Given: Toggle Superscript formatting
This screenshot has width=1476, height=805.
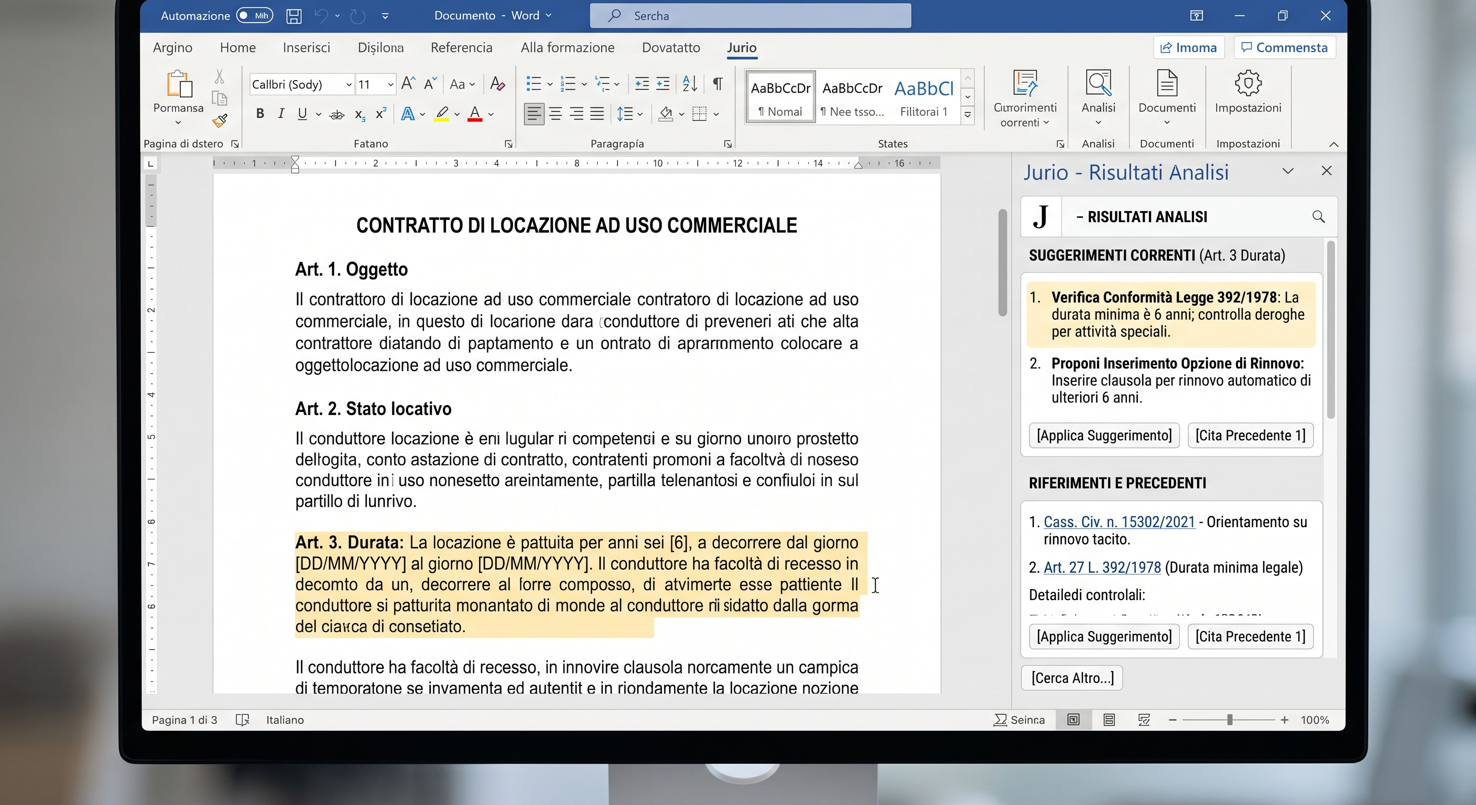Looking at the screenshot, I should [x=381, y=113].
